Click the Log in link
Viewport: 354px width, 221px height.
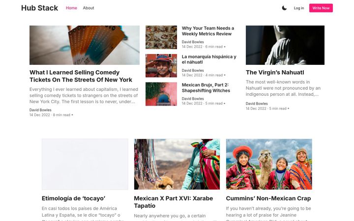(x=299, y=8)
